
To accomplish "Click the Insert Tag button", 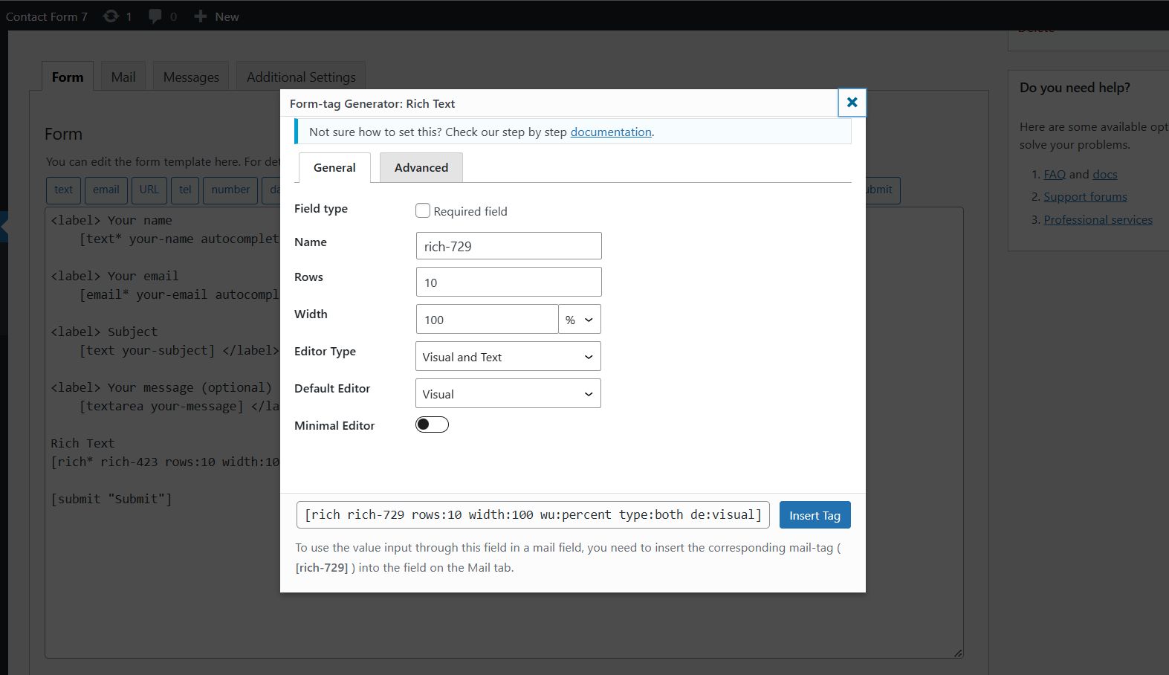I will (x=815, y=515).
